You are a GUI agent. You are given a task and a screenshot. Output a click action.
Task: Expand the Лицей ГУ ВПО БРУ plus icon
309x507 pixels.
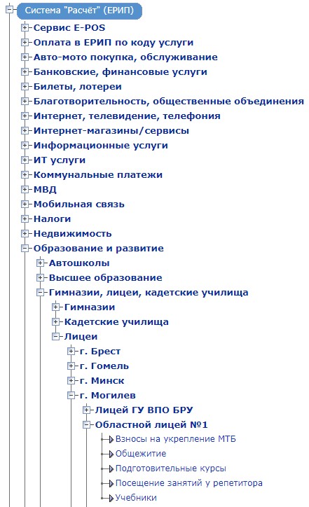86,410
